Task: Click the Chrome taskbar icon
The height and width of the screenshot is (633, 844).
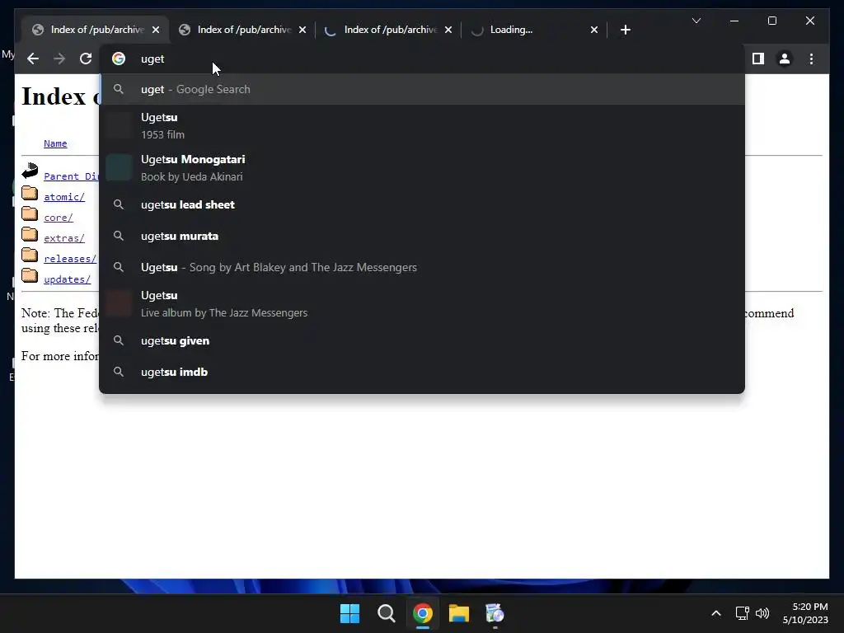Action: click(x=423, y=613)
